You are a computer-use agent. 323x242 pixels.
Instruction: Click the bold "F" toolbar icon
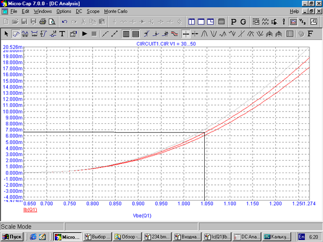pyautogui.click(x=310, y=34)
